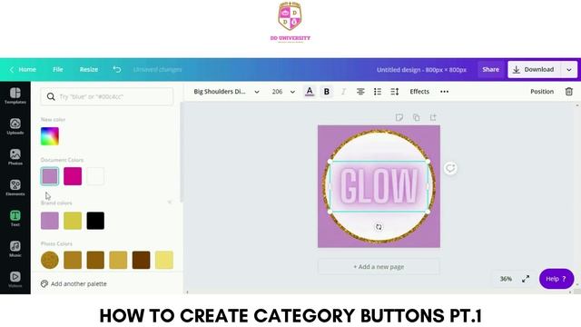This screenshot has width=581, height=327.
Task: Delete the selected element with trash icon
Action: pyautogui.click(x=569, y=92)
